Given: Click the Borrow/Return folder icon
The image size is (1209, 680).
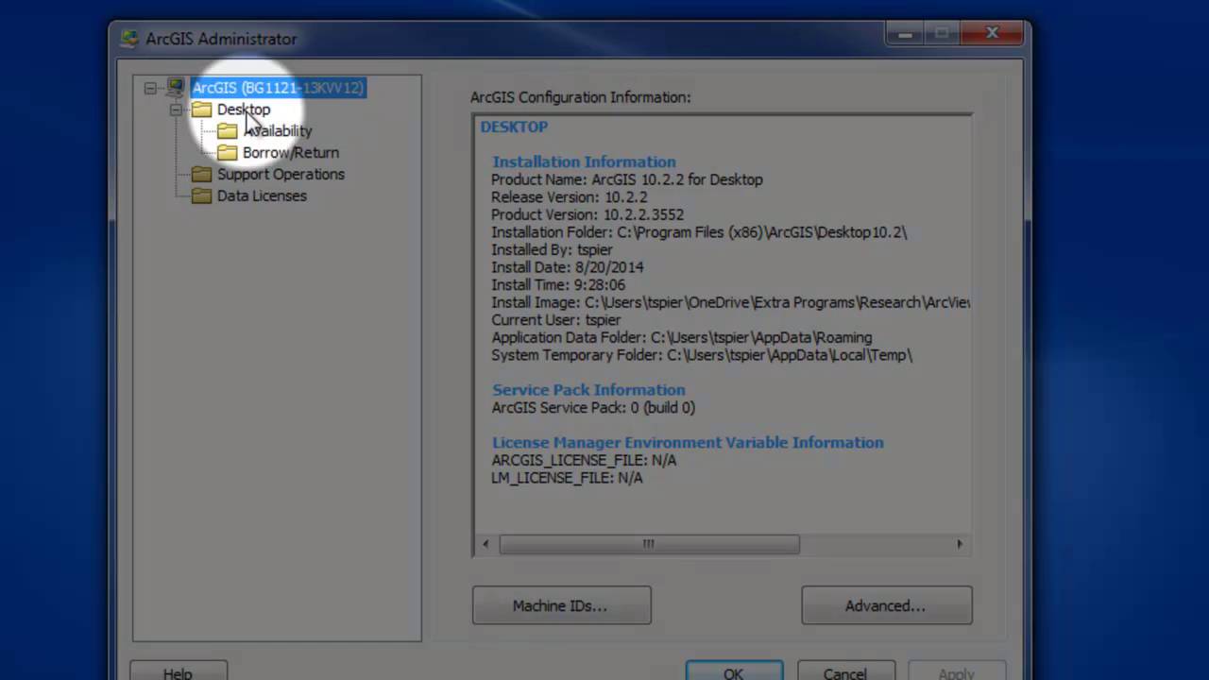Looking at the screenshot, I should 227,153.
